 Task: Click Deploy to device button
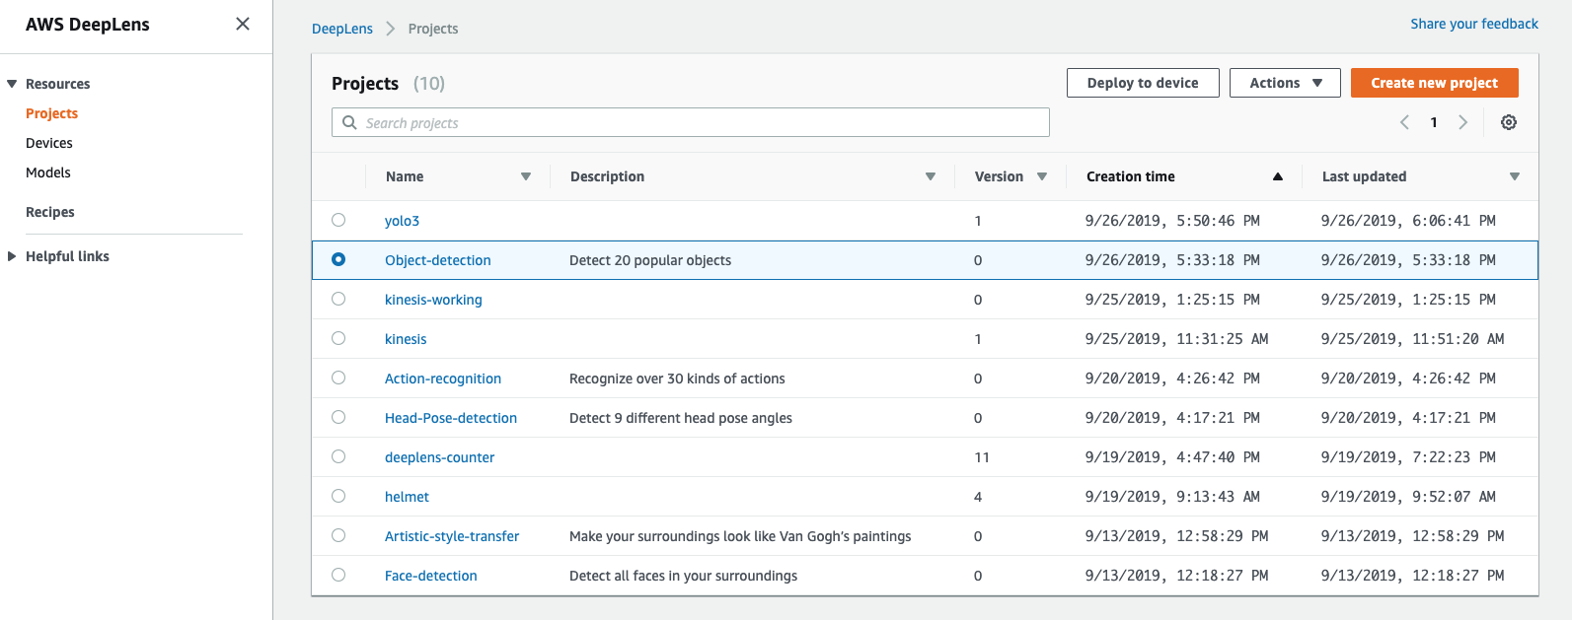click(x=1143, y=83)
